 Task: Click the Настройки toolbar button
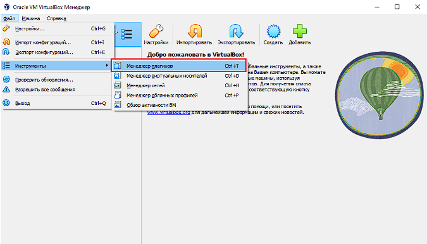click(156, 35)
